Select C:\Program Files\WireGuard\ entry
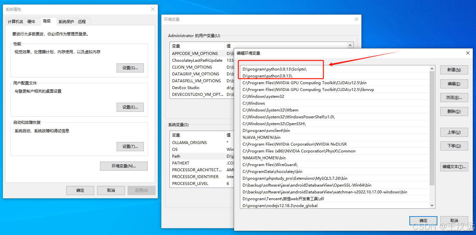This screenshot has height=235, width=476. pos(335,165)
